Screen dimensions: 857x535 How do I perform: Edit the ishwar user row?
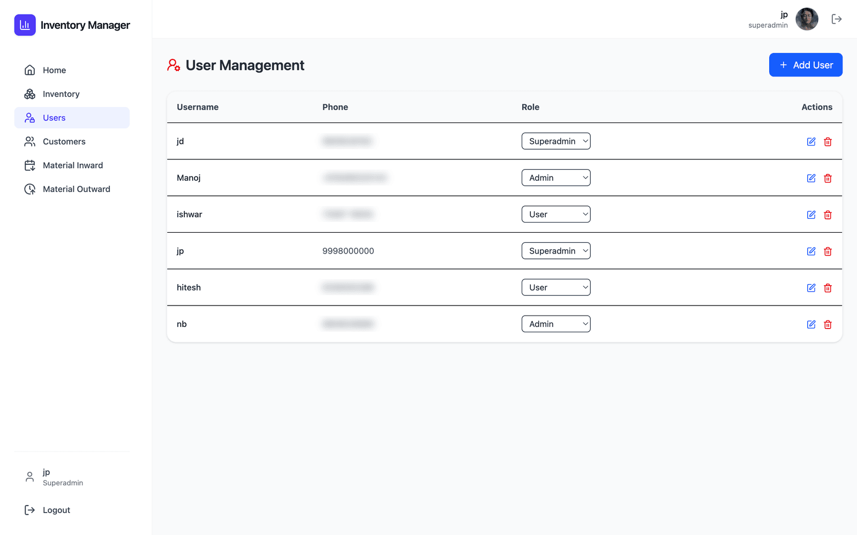coord(811,215)
